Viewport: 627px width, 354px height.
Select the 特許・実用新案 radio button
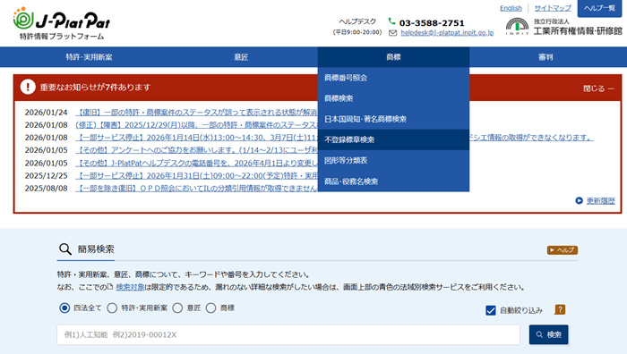pos(112,308)
